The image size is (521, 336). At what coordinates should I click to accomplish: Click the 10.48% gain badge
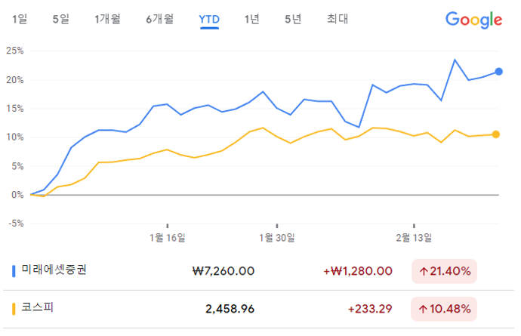pos(444,309)
